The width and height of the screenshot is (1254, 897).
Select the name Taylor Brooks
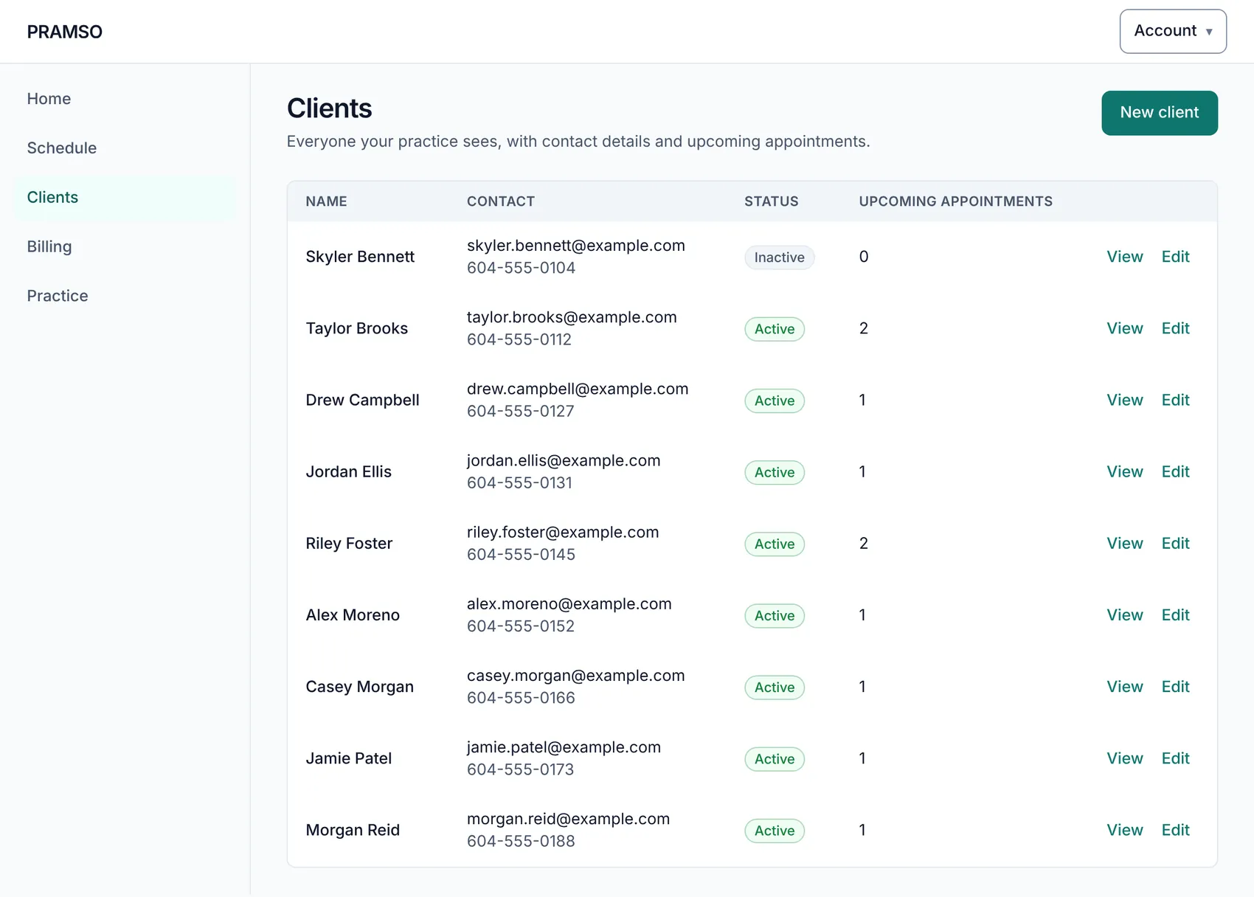tap(357, 328)
